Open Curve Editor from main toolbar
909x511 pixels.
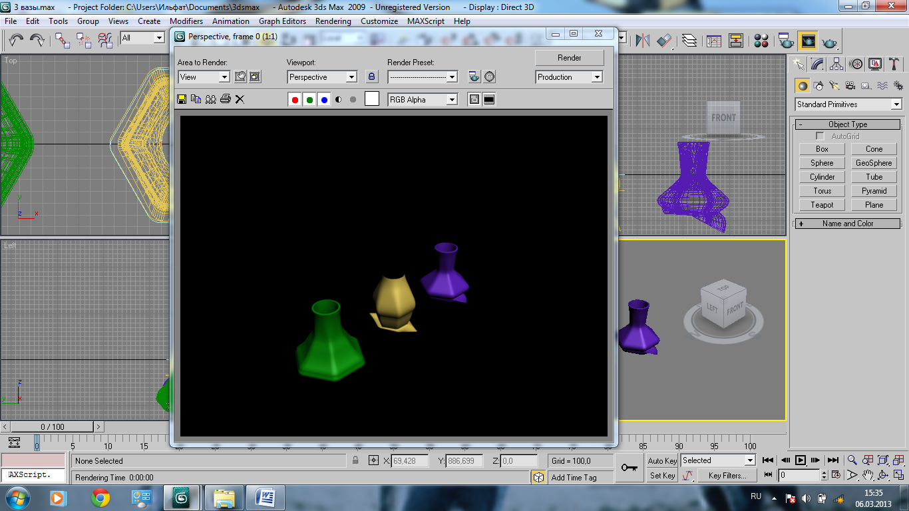(714, 41)
